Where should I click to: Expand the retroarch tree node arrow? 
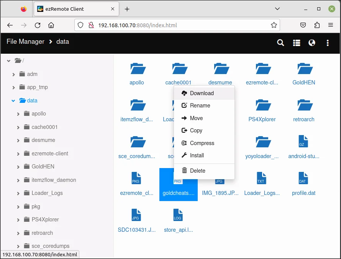pos(18,233)
